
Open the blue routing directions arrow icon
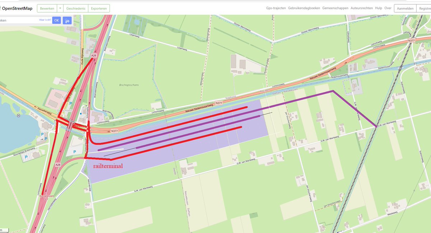67,20
